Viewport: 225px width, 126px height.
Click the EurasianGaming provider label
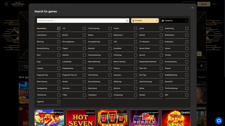coord(43,49)
